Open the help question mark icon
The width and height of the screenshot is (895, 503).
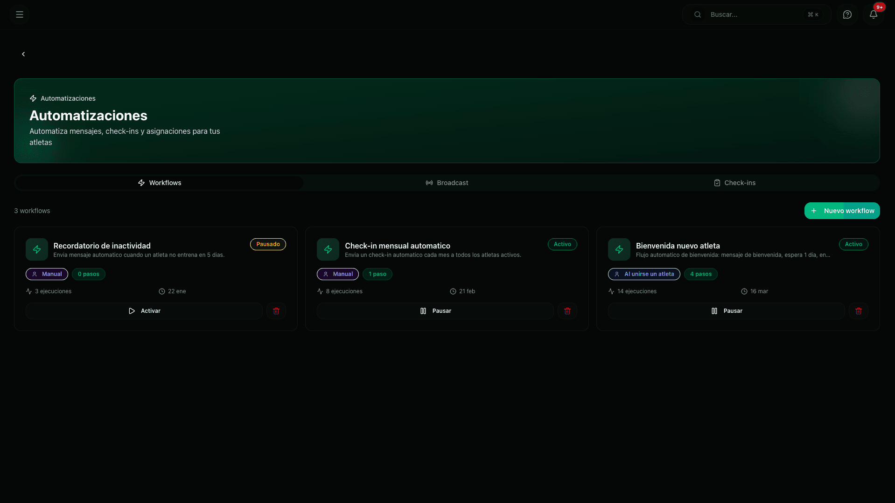(847, 14)
